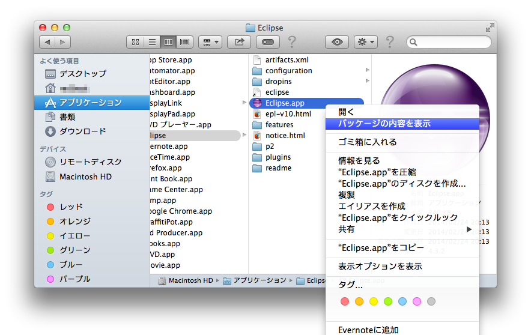
Task: Switch to list view in toolbar
Action: pyautogui.click(x=152, y=42)
